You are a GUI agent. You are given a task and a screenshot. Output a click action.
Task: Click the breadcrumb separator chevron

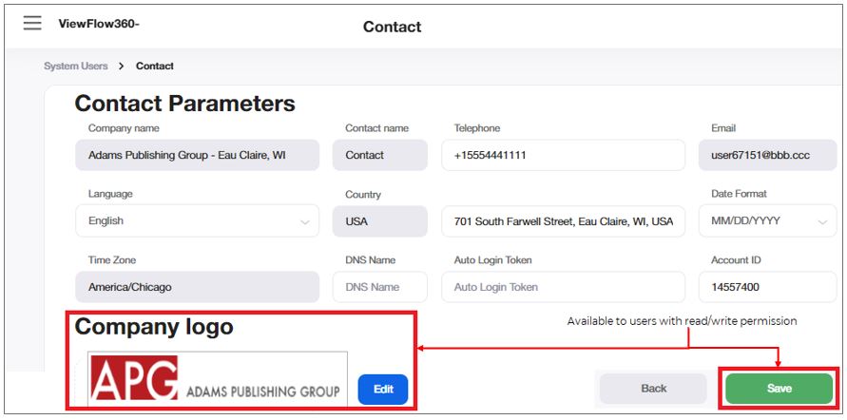[x=122, y=67]
